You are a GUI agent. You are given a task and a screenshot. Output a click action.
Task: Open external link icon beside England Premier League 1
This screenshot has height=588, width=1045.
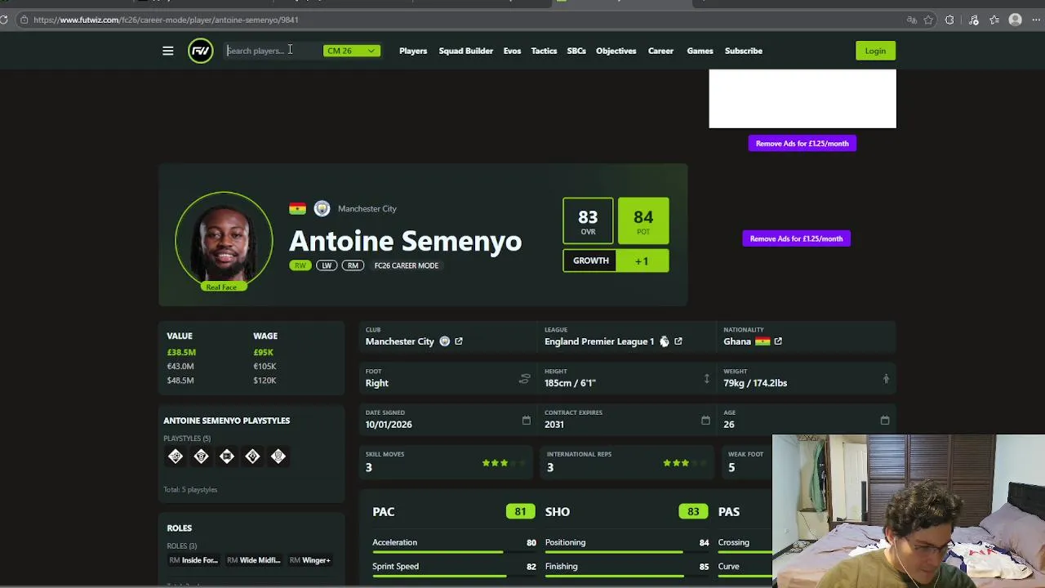(x=678, y=341)
